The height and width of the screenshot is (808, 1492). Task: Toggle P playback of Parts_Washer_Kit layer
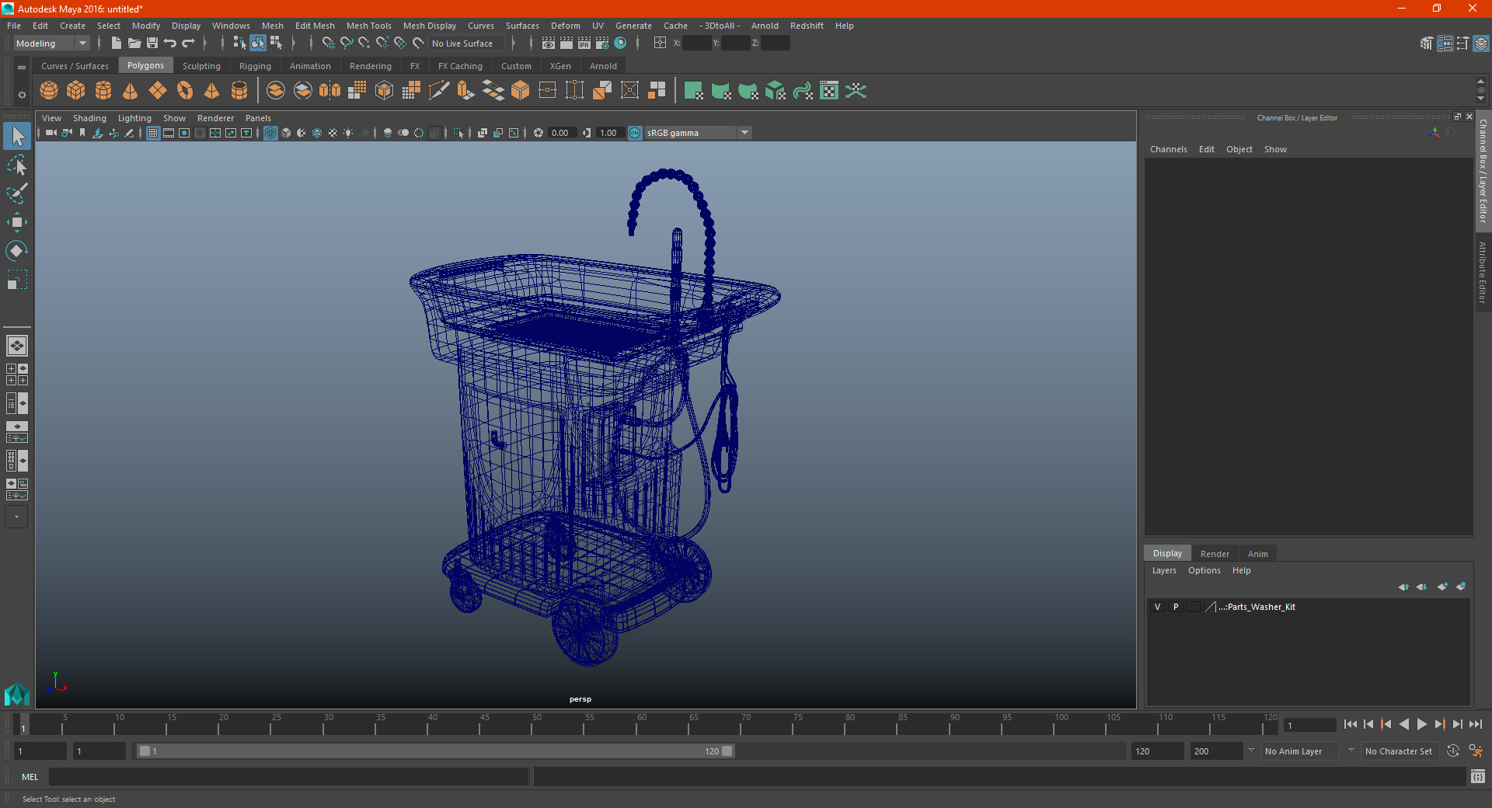pos(1176,607)
